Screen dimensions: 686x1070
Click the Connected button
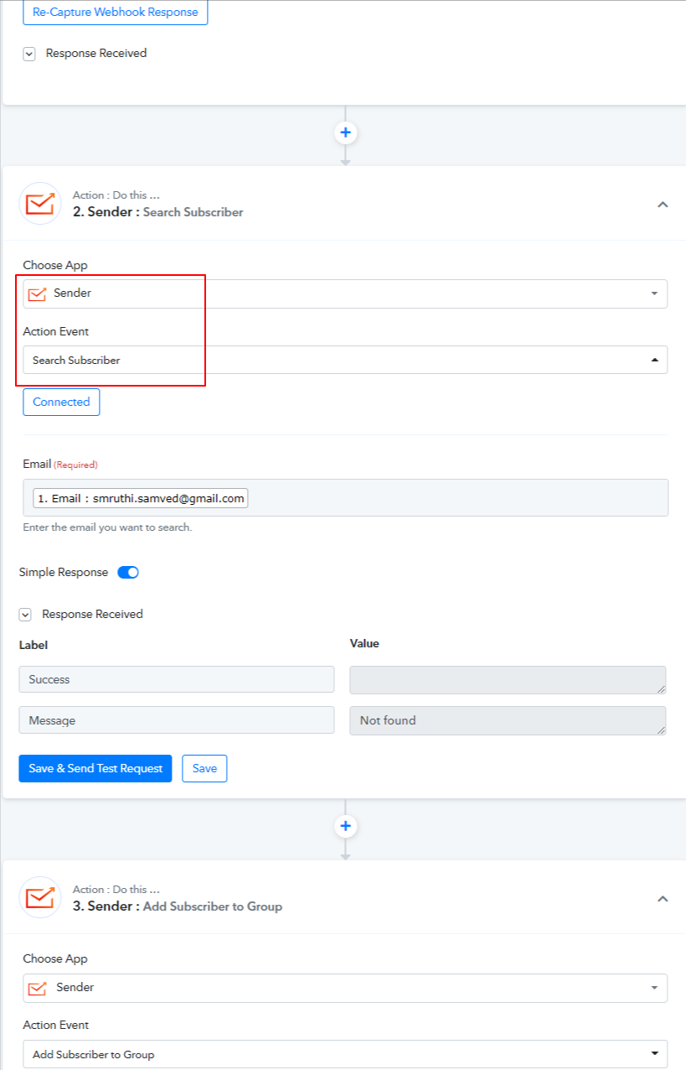pos(61,402)
